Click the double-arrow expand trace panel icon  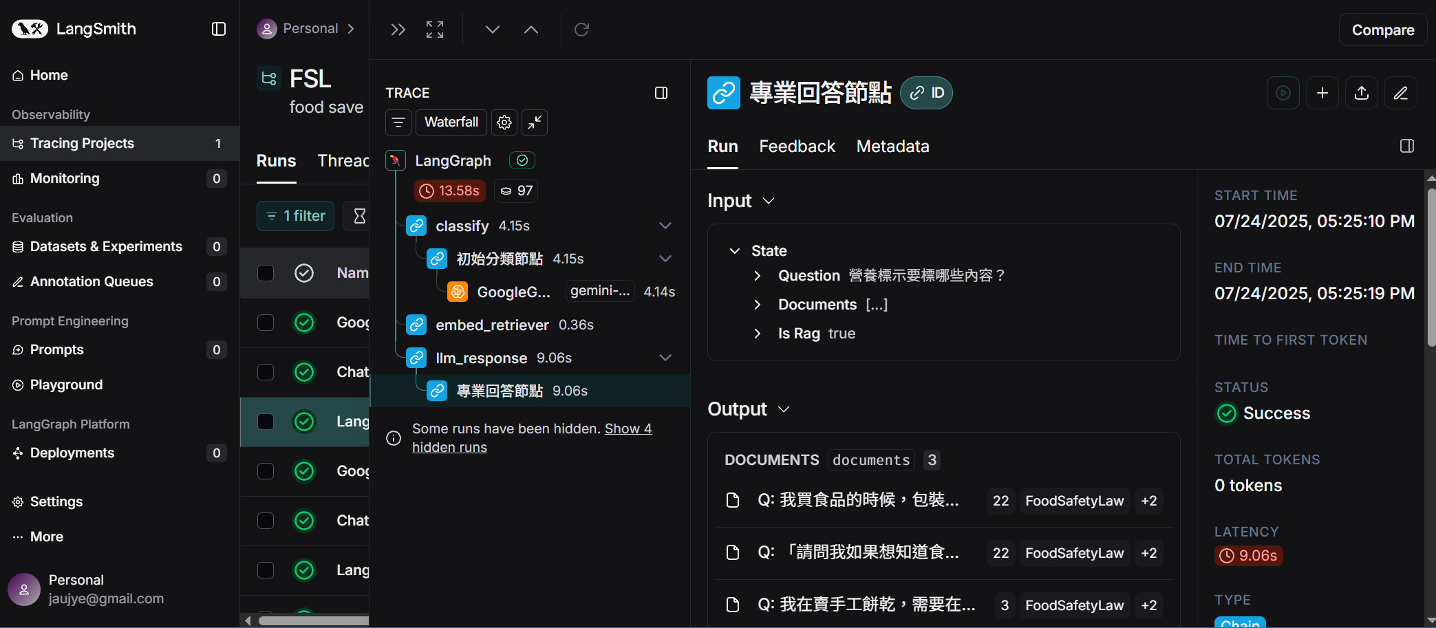(398, 30)
